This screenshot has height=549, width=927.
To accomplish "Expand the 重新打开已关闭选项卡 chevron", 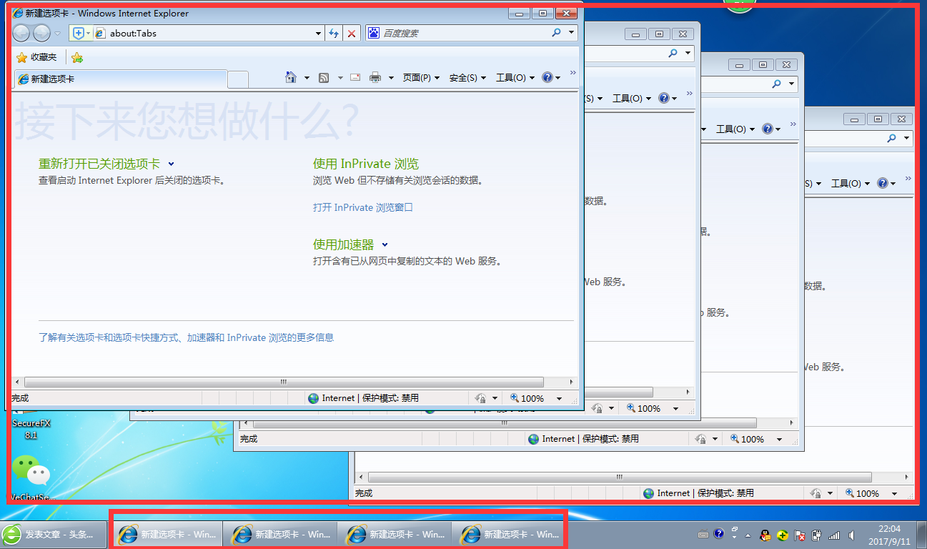I will click(170, 163).
